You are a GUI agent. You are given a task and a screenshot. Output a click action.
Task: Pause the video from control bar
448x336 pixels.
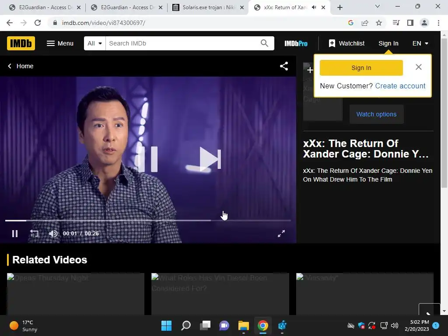[15, 234]
